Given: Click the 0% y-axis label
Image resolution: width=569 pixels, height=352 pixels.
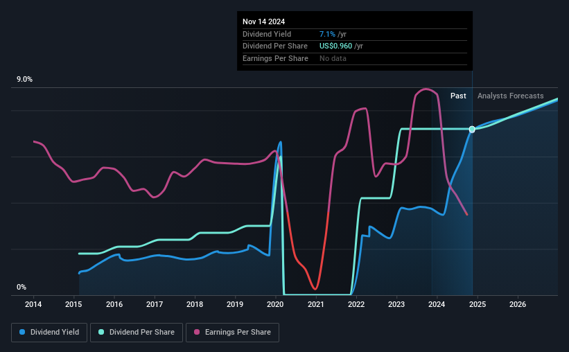Looking at the screenshot, I should pyautogui.click(x=21, y=287).
